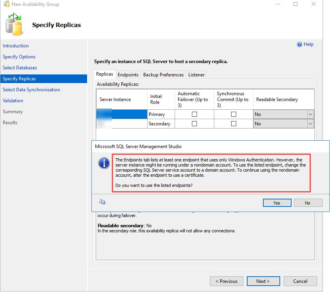Minimize the New Availability Group window
Screen dimensions: 332x297
(x=278, y=4)
